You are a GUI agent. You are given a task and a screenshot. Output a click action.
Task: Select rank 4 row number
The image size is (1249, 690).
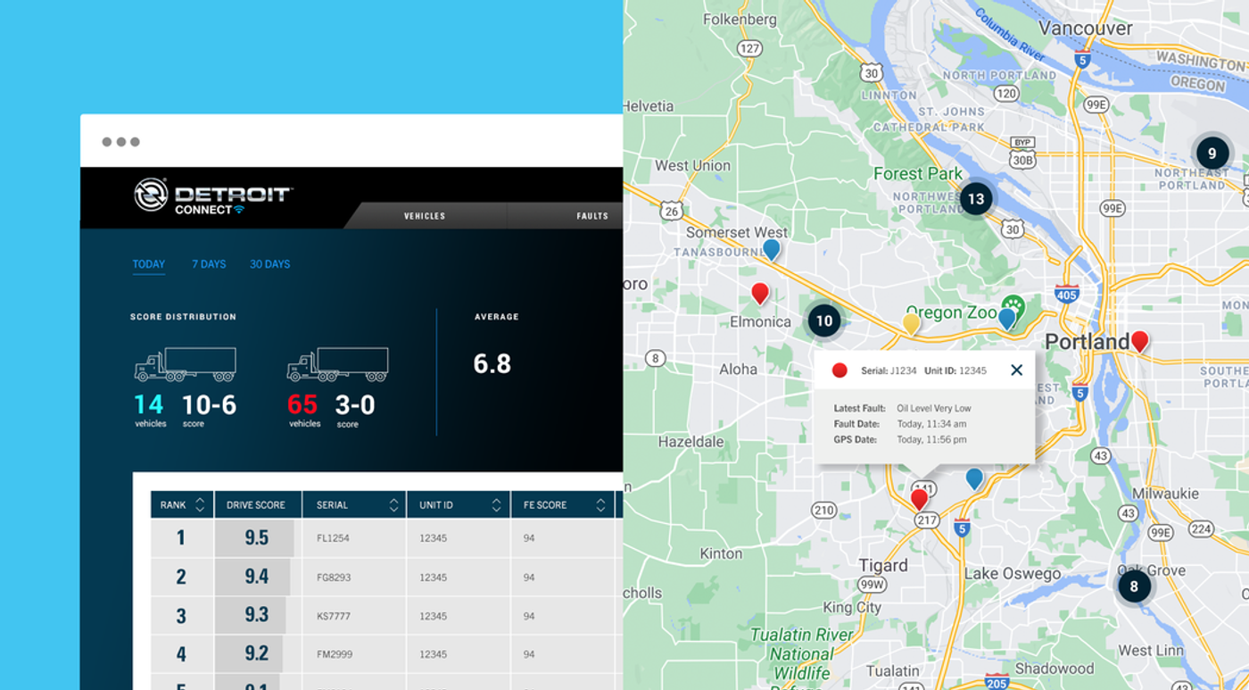(x=181, y=654)
